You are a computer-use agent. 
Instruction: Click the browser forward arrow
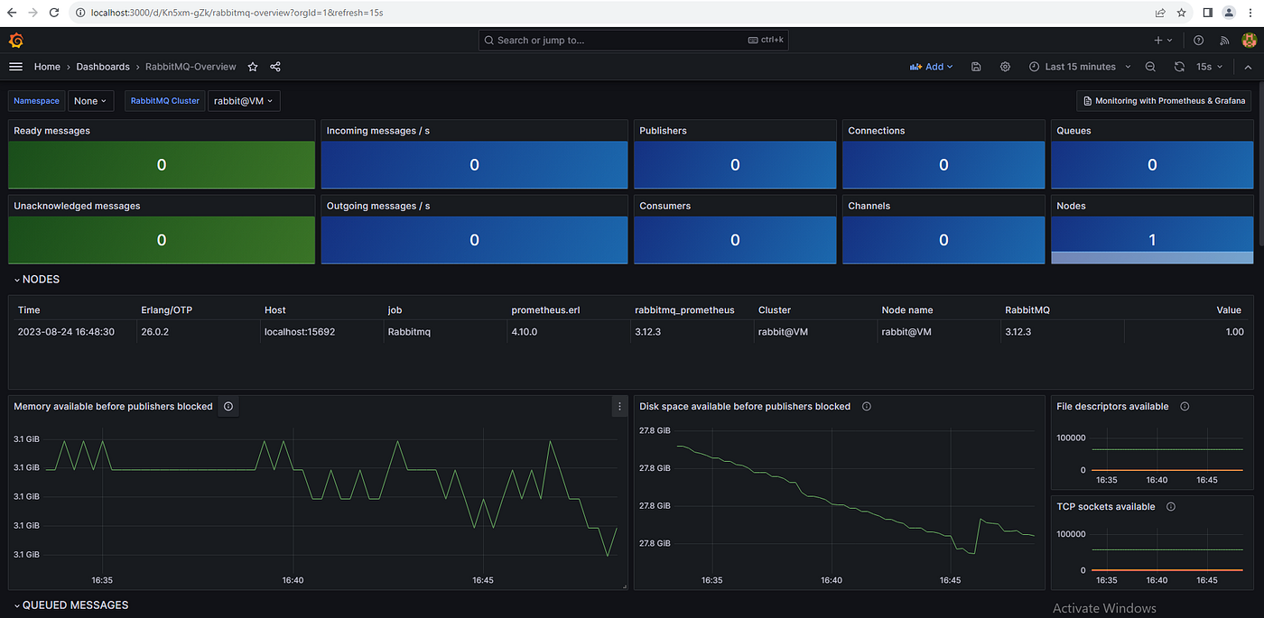coord(33,14)
